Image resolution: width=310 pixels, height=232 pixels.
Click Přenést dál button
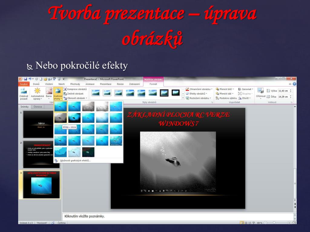[x=225, y=94]
